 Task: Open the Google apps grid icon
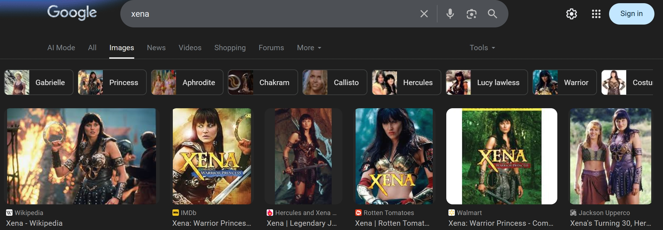[x=596, y=14]
